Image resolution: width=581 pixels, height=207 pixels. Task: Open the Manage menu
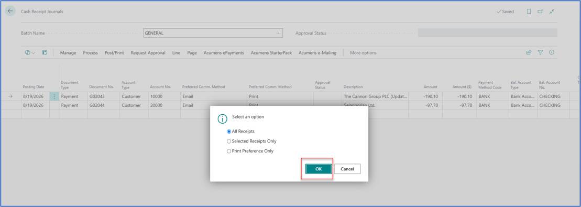pos(68,53)
